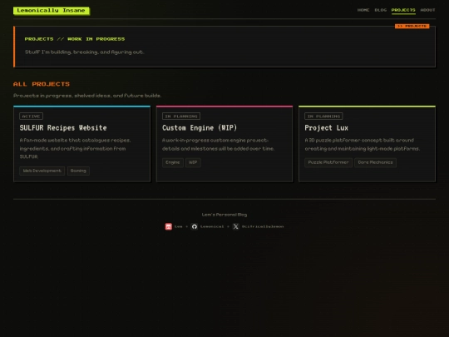
Task: Go to the HOME nav item
Action: 363,10
